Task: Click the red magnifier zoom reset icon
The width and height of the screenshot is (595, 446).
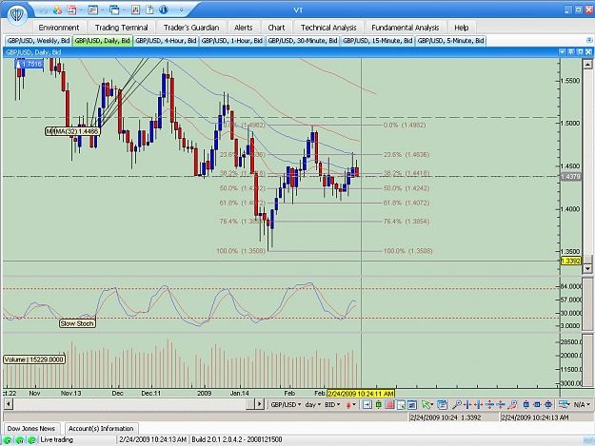Action: pos(512,405)
